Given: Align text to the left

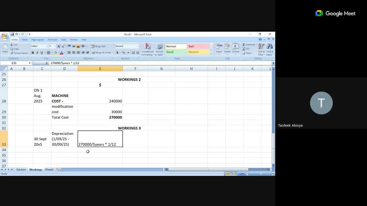Looking at the screenshot, I should (x=69, y=53).
